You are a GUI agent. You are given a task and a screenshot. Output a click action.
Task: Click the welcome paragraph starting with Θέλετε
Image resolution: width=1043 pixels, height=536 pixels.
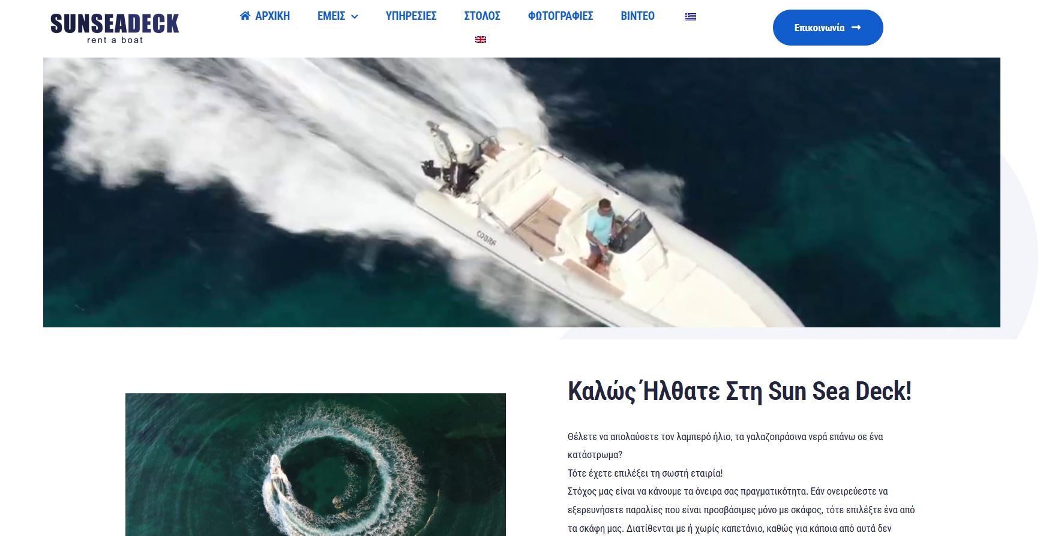point(742,482)
